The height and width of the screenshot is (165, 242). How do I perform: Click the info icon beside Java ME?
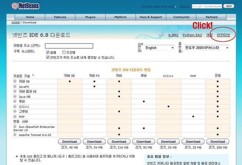click(x=15, y=96)
